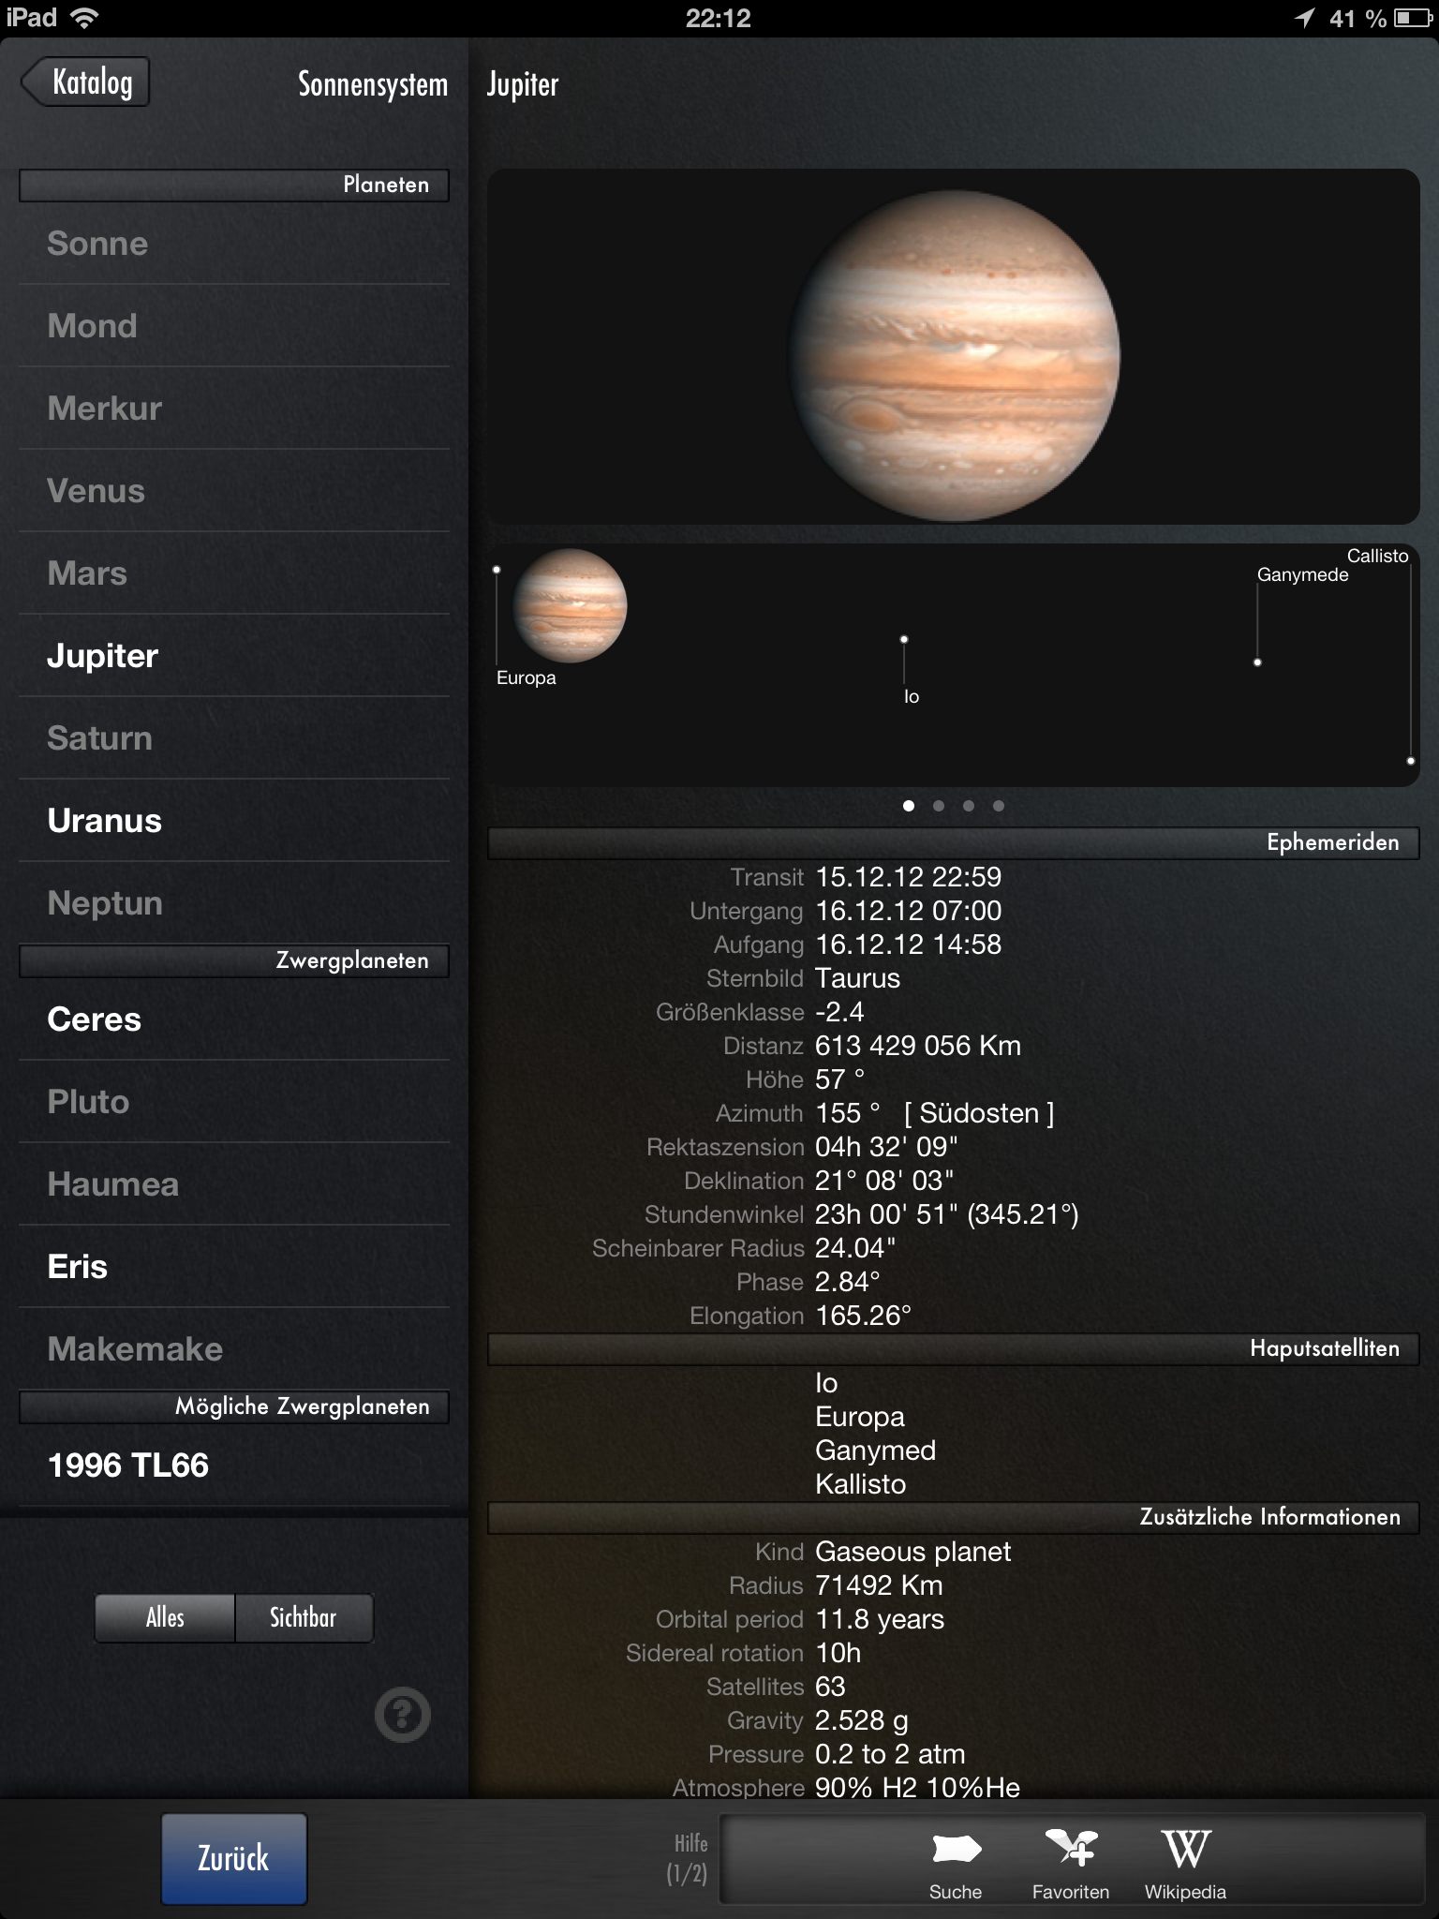Jump to the fourth image page dot

click(x=999, y=806)
